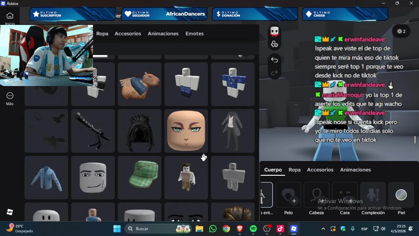Open TikTok Live Studio from taskbar
This screenshot has width=419, height=236.
pyautogui.click(x=280, y=229)
